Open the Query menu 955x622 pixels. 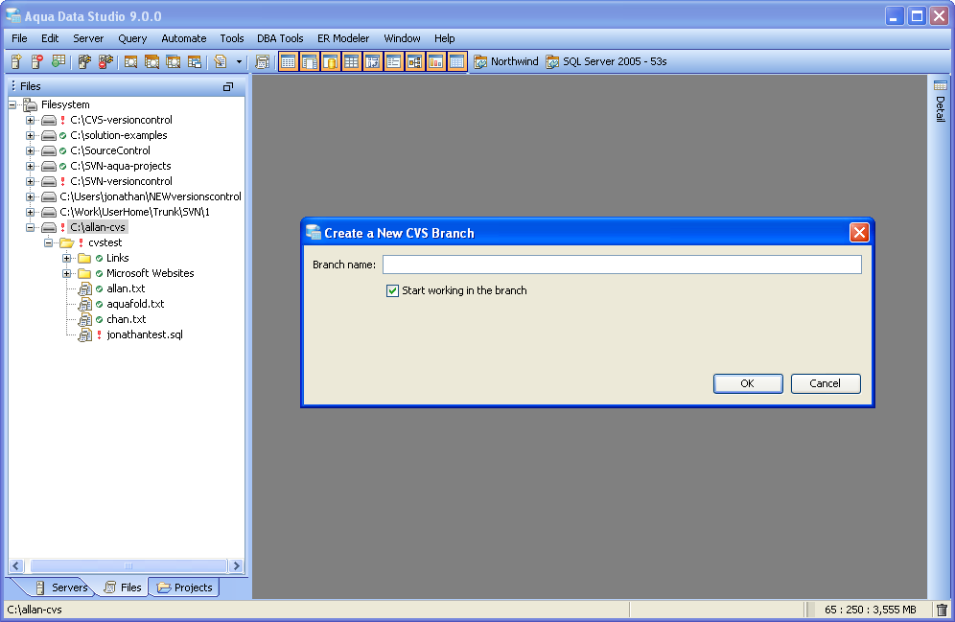click(x=132, y=38)
